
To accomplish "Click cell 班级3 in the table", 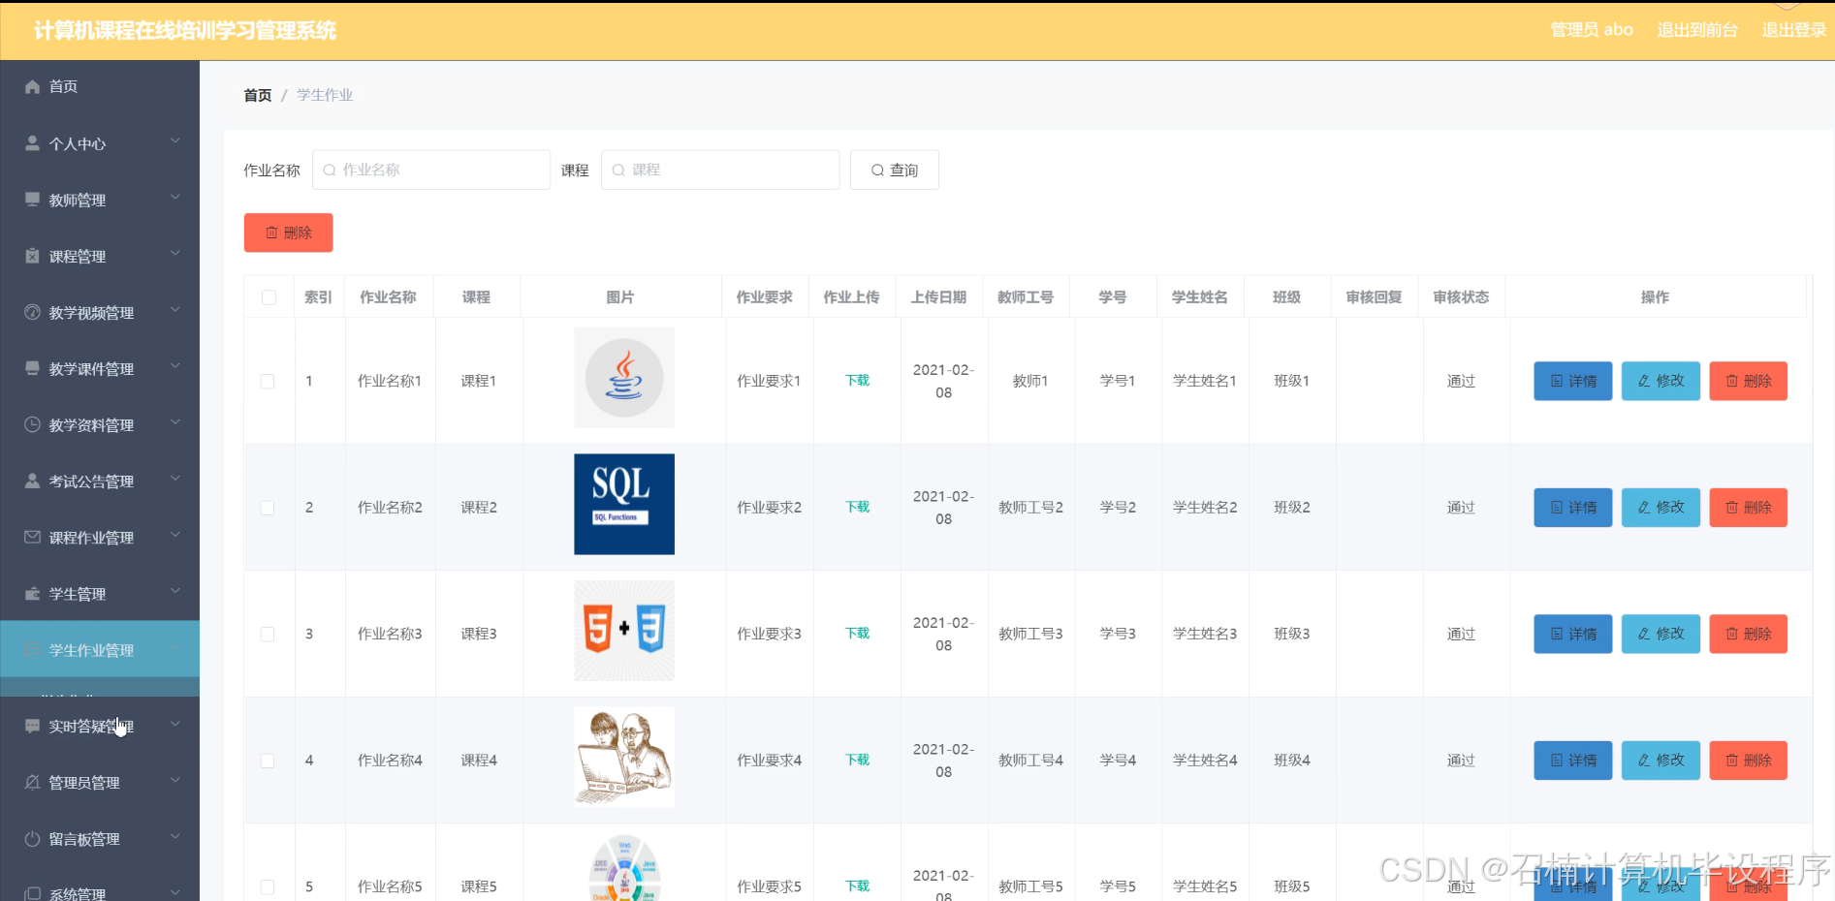I will pyautogui.click(x=1292, y=634).
